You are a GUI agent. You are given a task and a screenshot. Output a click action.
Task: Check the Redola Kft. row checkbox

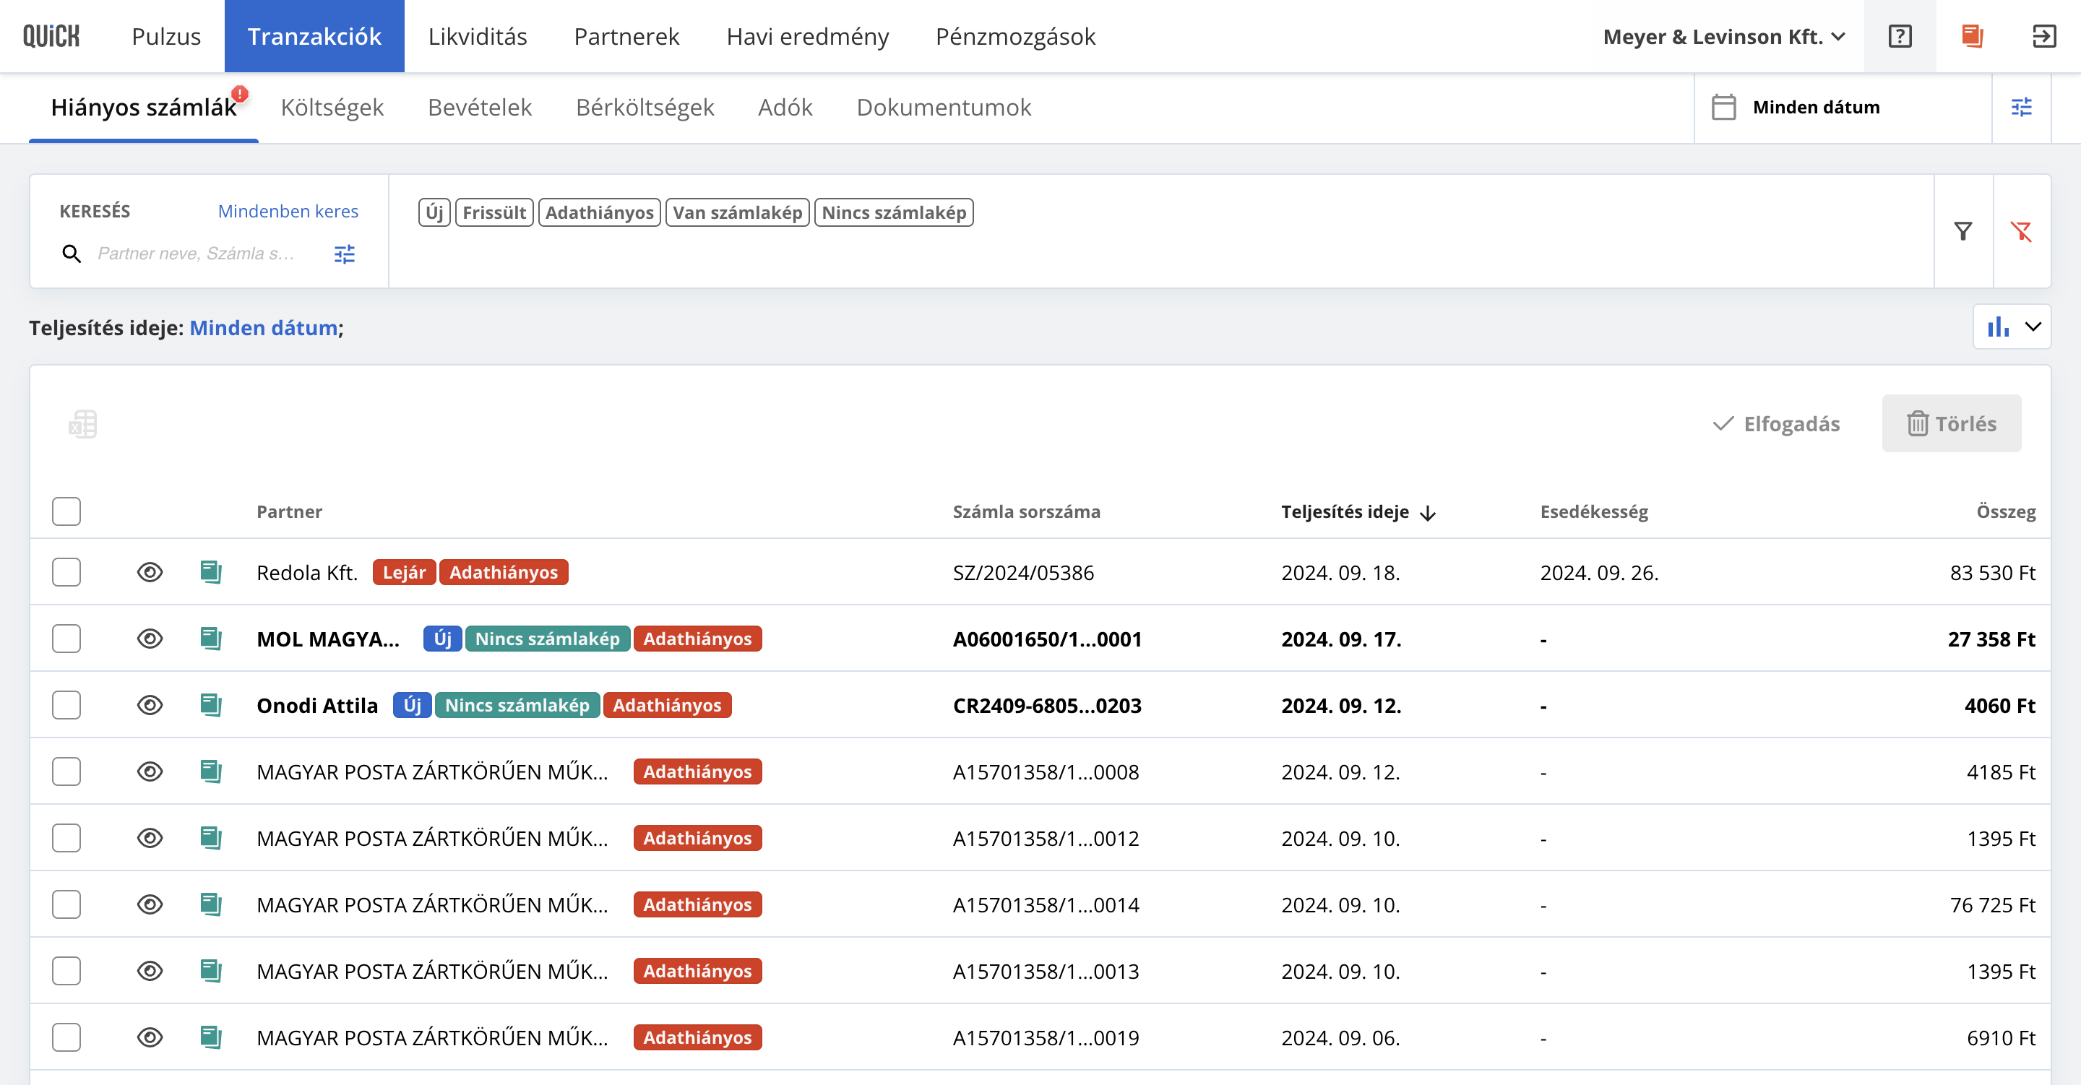(66, 572)
